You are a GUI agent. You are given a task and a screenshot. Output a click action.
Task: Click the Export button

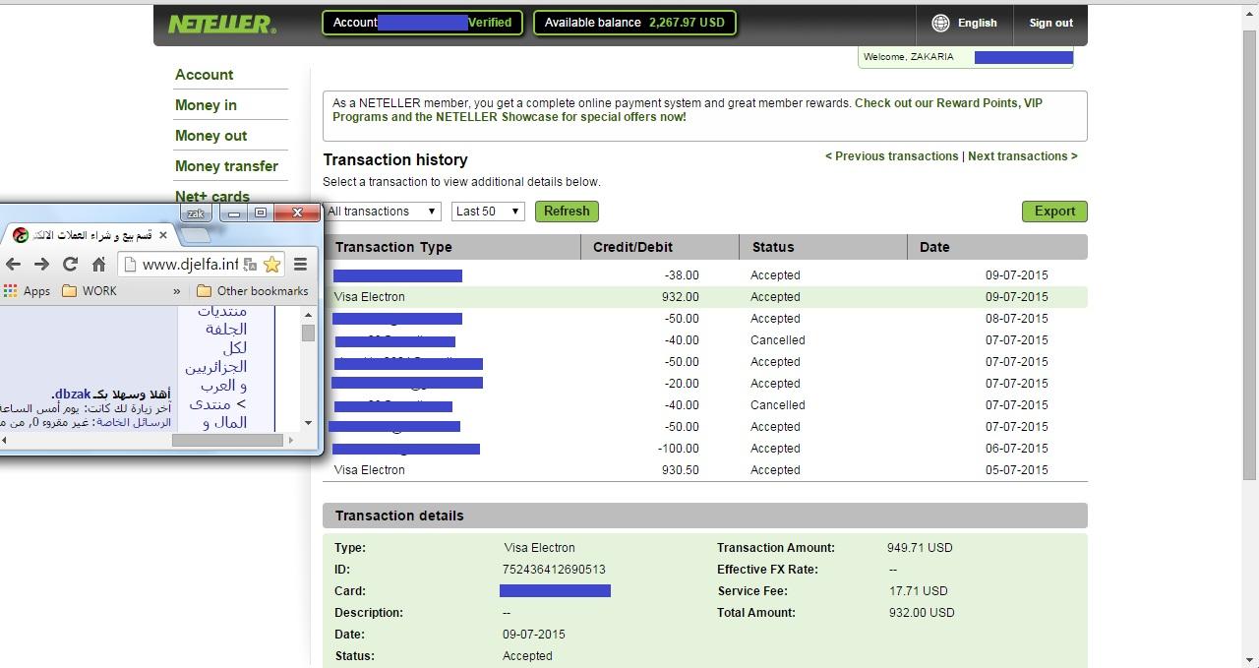pyautogui.click(x=1054, y=212)
